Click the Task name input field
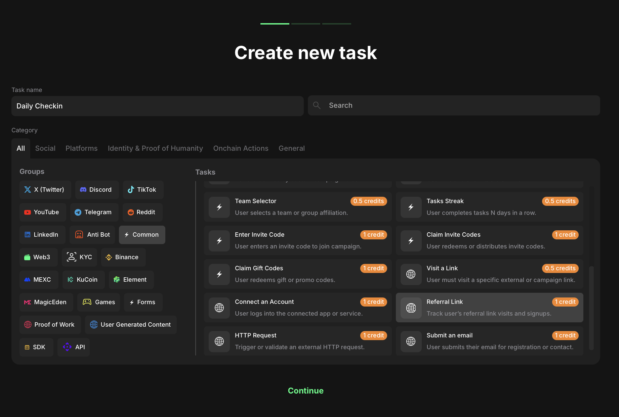This screenshot has width=619, height=417. [157, 106]
